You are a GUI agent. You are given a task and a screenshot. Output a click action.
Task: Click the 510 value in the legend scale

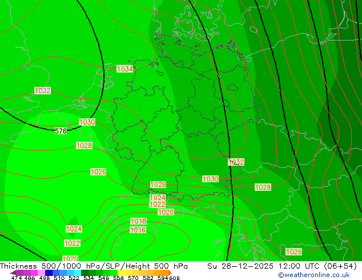pyautogui.click(x=58, y=278)
